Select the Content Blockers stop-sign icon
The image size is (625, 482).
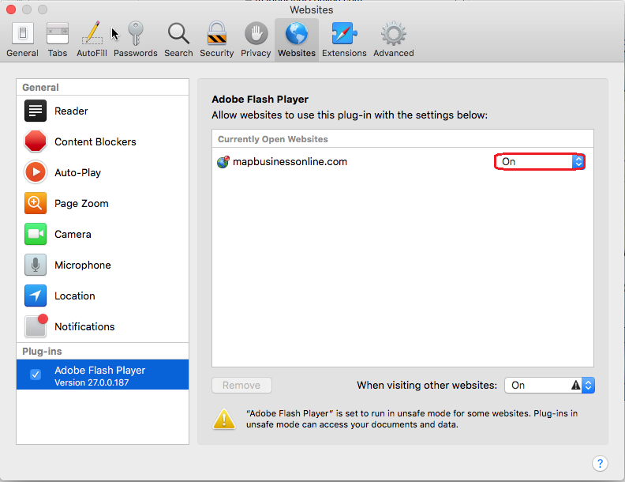click(36, 141)
